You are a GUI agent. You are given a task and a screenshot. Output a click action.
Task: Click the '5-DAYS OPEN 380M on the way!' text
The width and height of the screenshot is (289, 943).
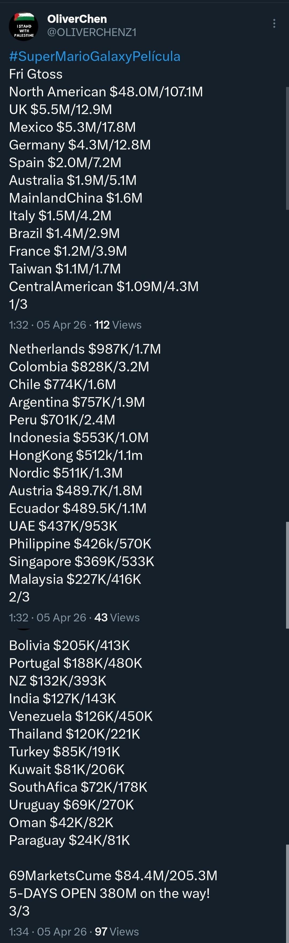point(109,893)
